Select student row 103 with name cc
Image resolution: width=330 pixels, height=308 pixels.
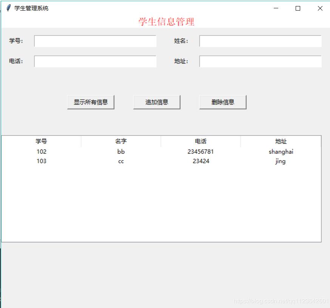(121, 161)
